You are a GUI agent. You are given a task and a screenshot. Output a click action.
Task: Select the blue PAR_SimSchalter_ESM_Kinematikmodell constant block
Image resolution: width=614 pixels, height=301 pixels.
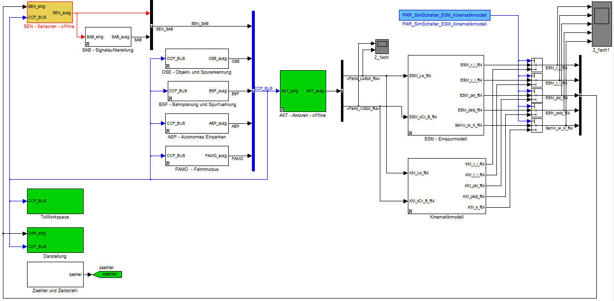click(x=445, y=15)
